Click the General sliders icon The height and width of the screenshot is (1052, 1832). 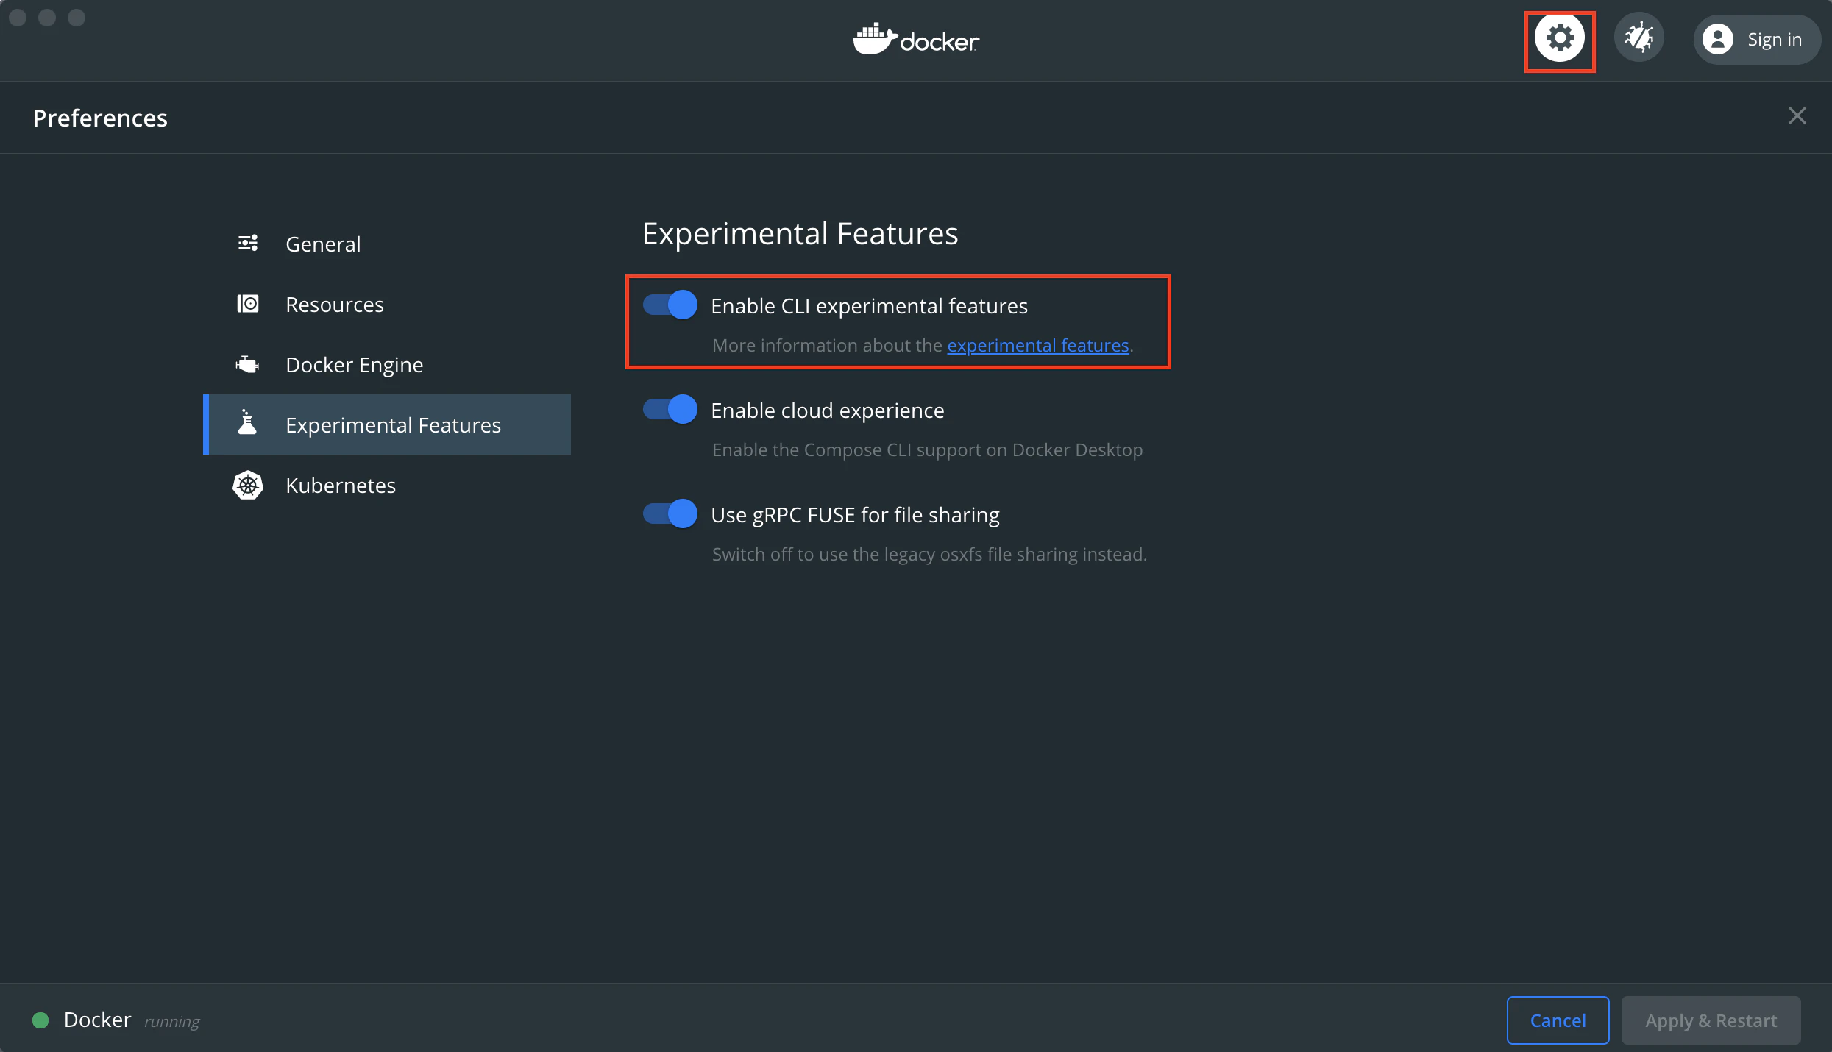[248, 244]
